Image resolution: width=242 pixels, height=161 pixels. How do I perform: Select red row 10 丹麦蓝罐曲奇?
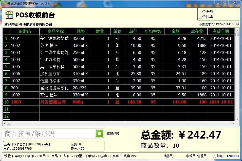tap(119, 102)
